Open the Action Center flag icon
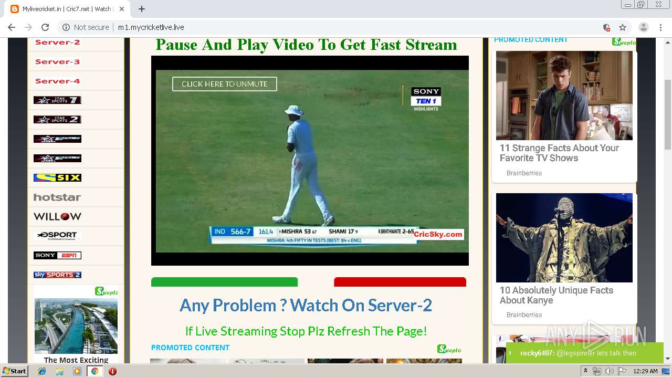The image size is (672, 378). (622, 371)
